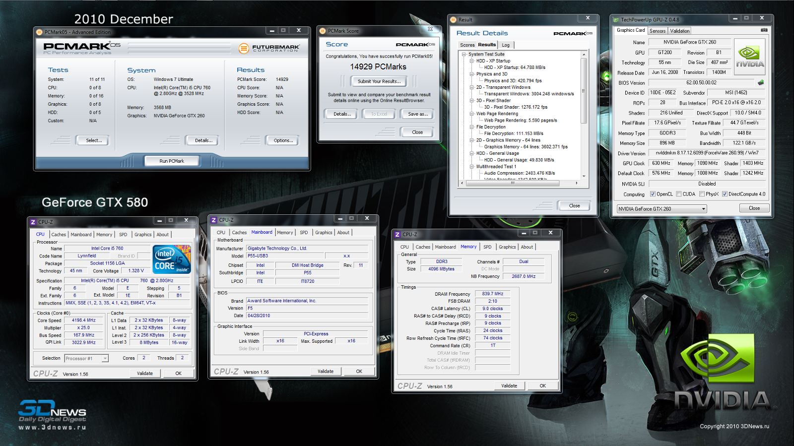Image resolution: width=794 pixels, height=446 pixels.
Task: Toggle the PhysX checkbox
Action: [702, 194]
